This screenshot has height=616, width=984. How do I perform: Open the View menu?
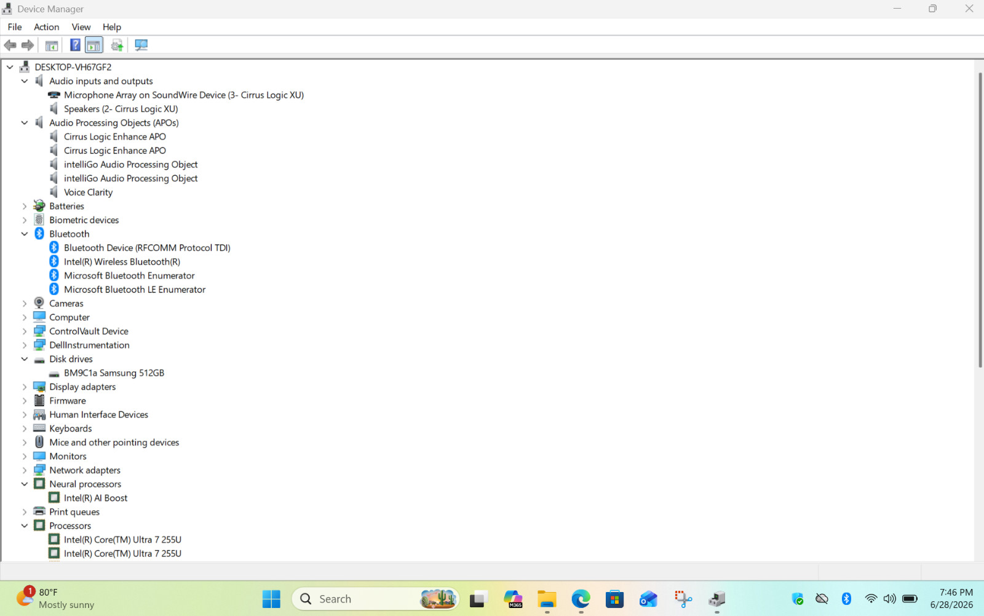tap(81, 27)
